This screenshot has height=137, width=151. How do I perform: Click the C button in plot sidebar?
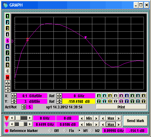(x=7, y=71)
